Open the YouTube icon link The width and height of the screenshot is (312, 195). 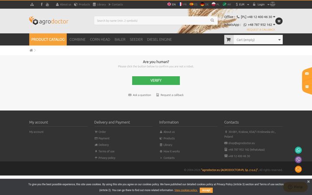[x=47, y=4]
